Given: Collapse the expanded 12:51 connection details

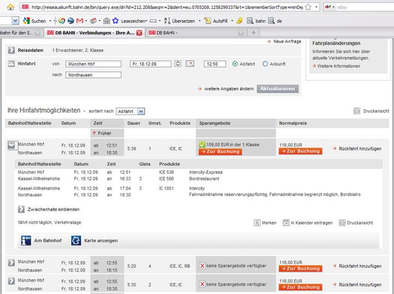Looking at the screenshot, I should [x=11, y=145].
